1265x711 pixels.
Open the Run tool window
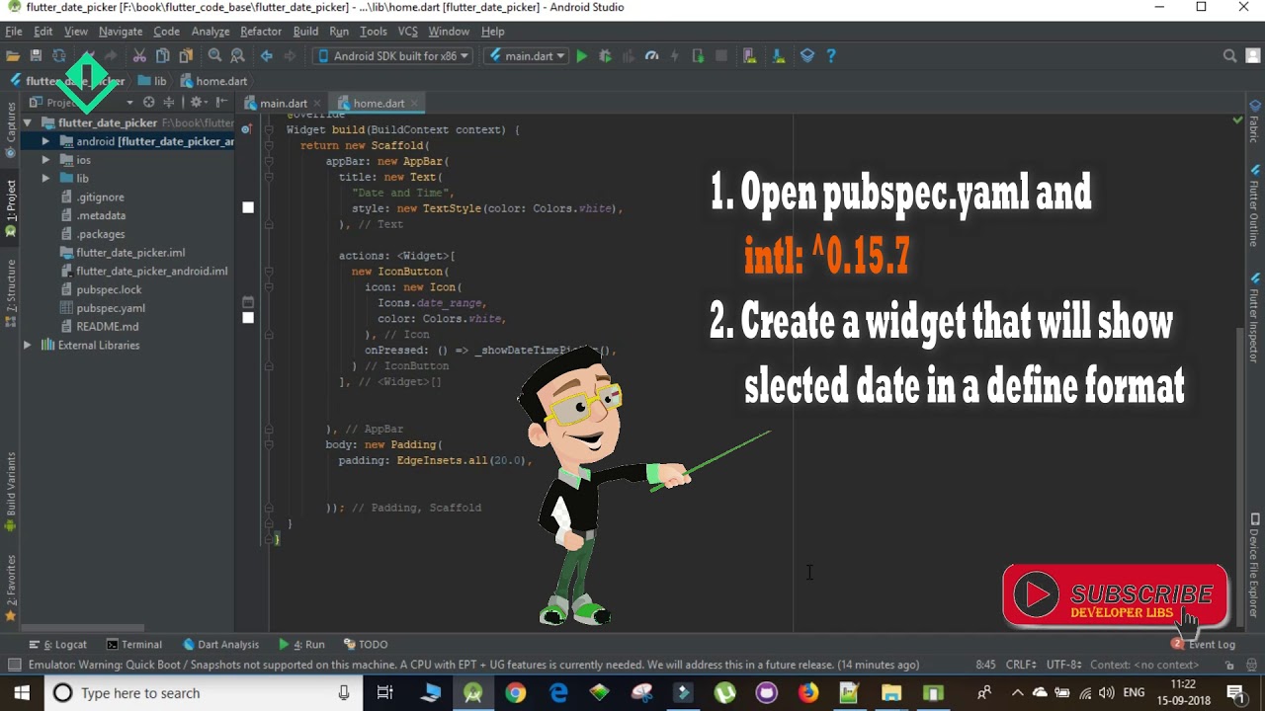[302, 645]
